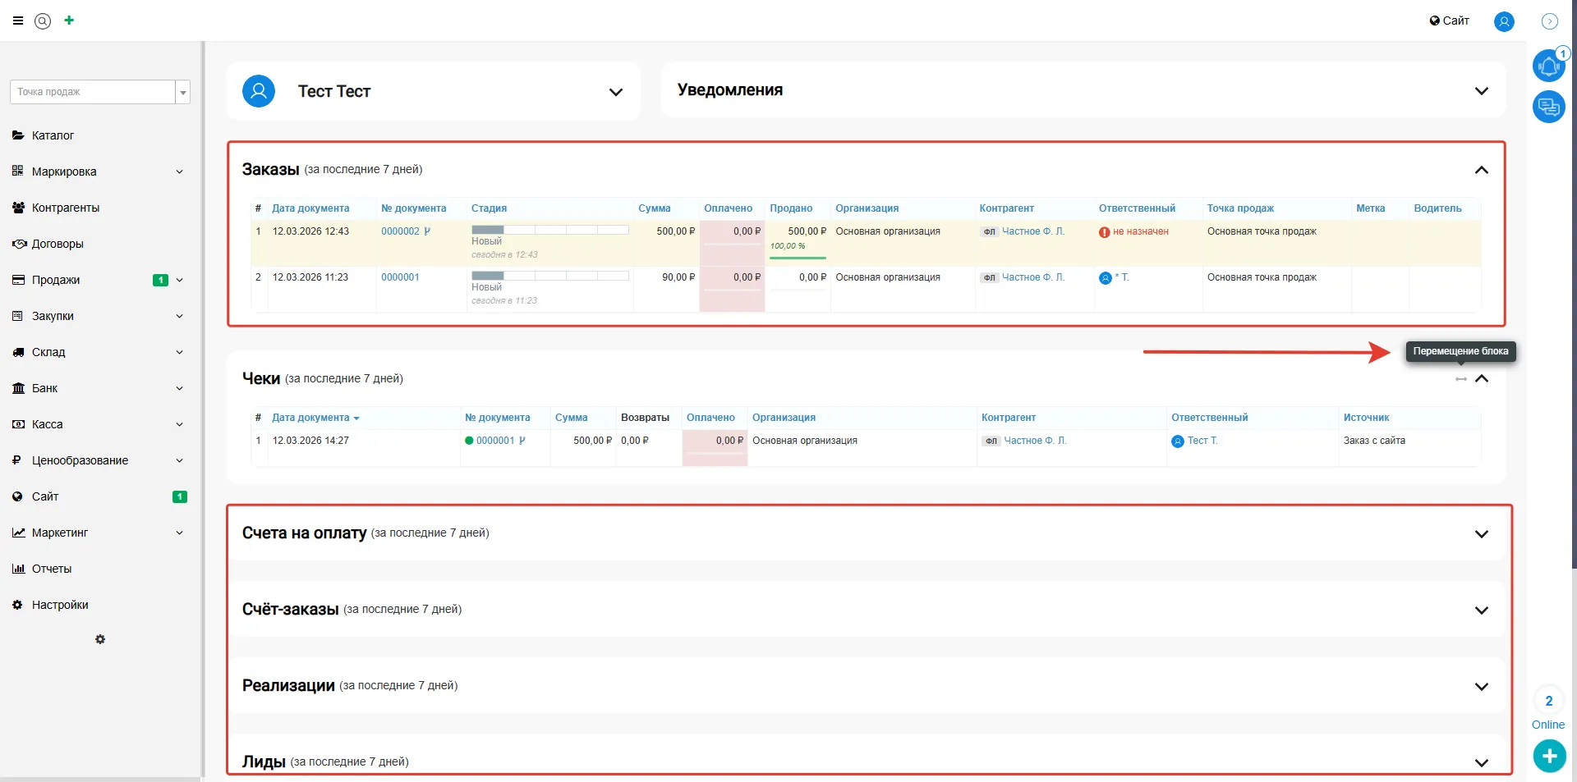Viewport: 1577px width, 782px height.
Task: Click the search icon in top bar
Action: click(x=43, y=21)
